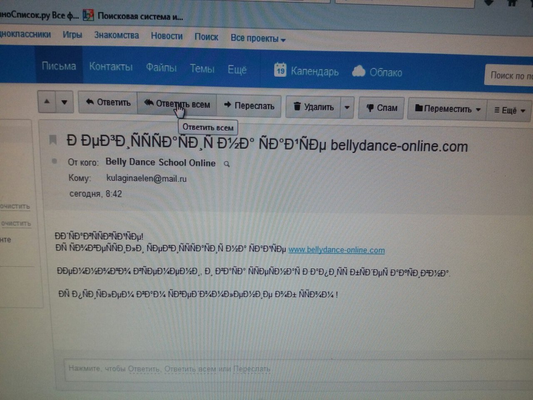
Task: Switch to the Файлы tab
Action: coord(161,67)
